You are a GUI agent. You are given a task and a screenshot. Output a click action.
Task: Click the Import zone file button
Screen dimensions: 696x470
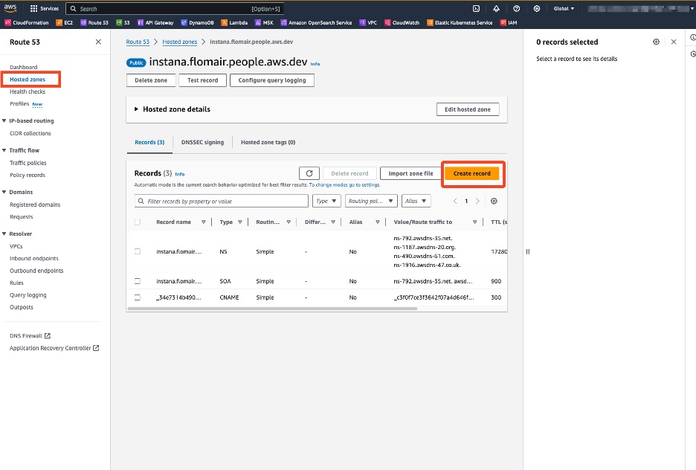tap(410, 173)
